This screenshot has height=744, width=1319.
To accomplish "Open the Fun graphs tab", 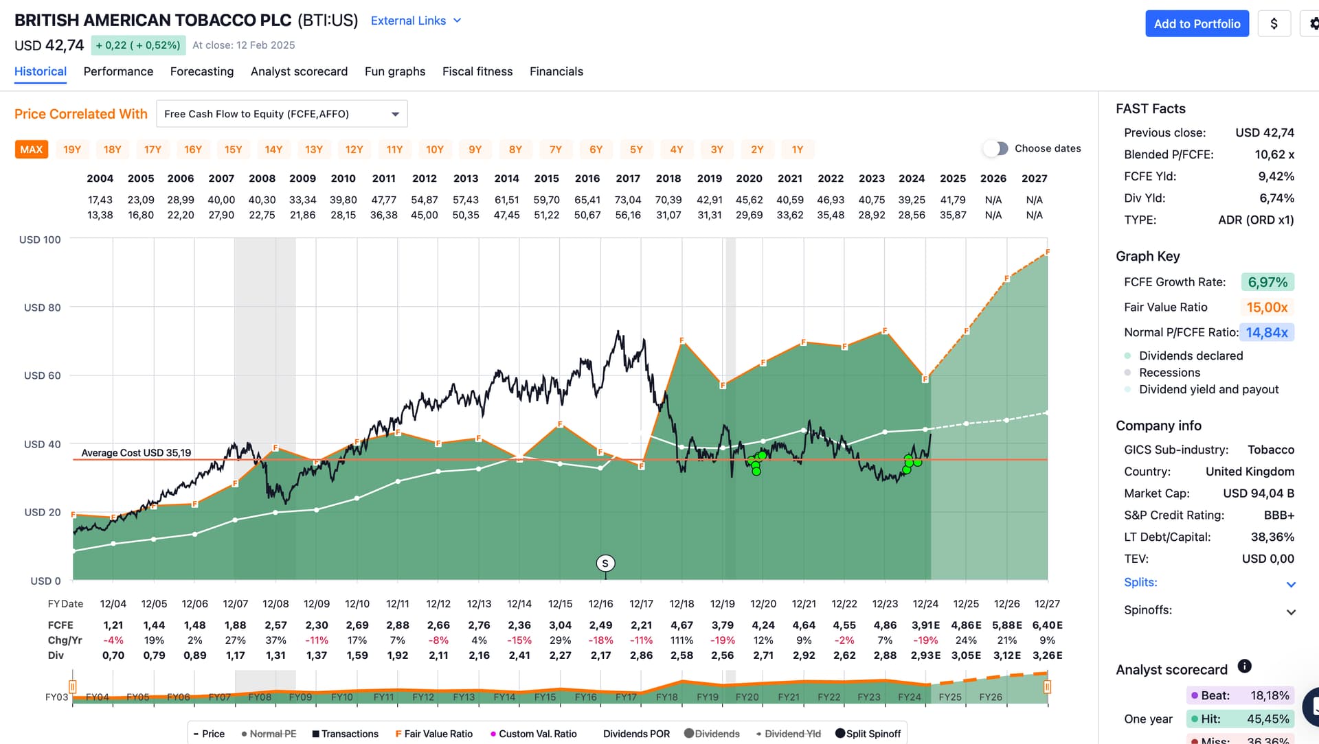I will coord(395,71).
